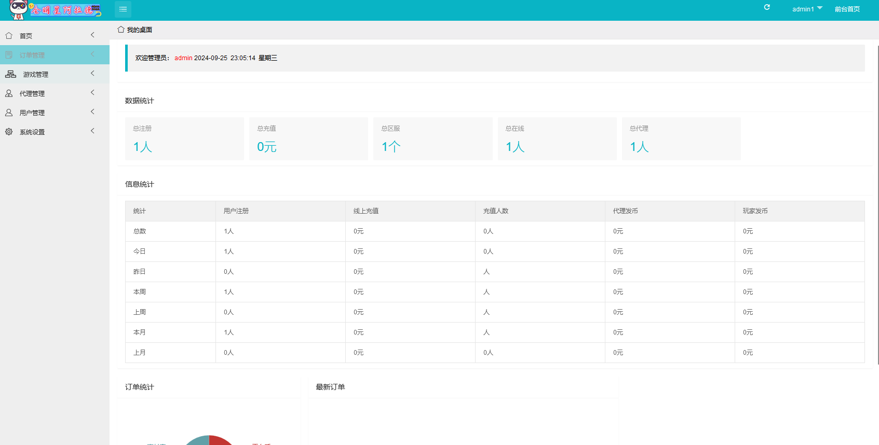
Task: Click the 昨日 row label
Action: pyautogui.click(x=140, y=272)
